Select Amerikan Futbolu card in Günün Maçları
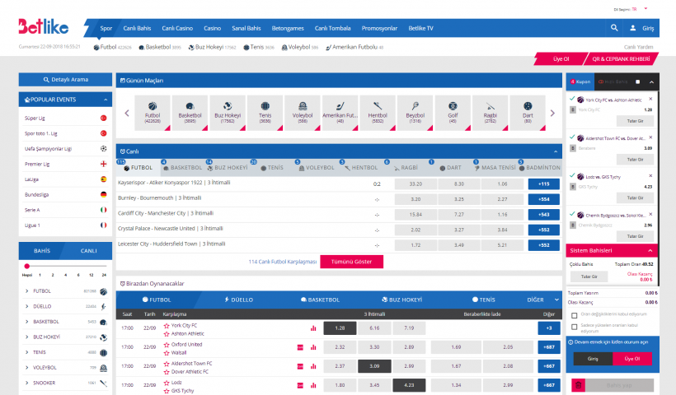Viewport: 676px width, 395px height. 340,113
